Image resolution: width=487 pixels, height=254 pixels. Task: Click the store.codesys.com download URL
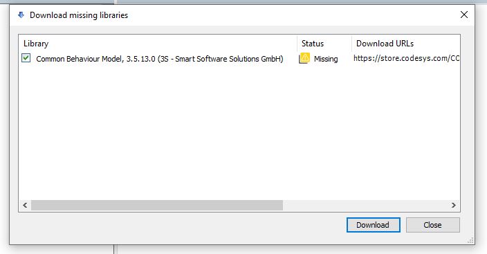406,58
